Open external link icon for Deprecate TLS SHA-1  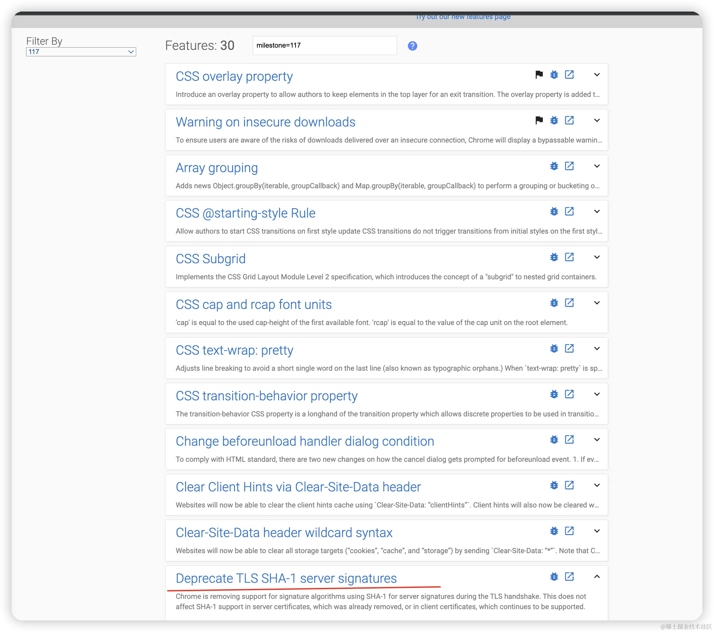point(569,576)
